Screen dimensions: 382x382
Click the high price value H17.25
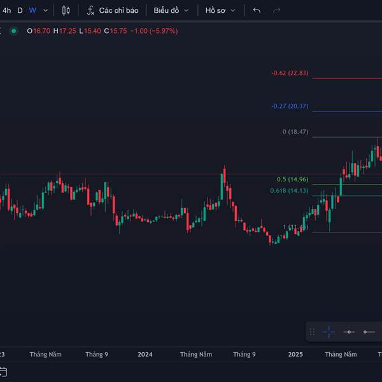(64, 31)
